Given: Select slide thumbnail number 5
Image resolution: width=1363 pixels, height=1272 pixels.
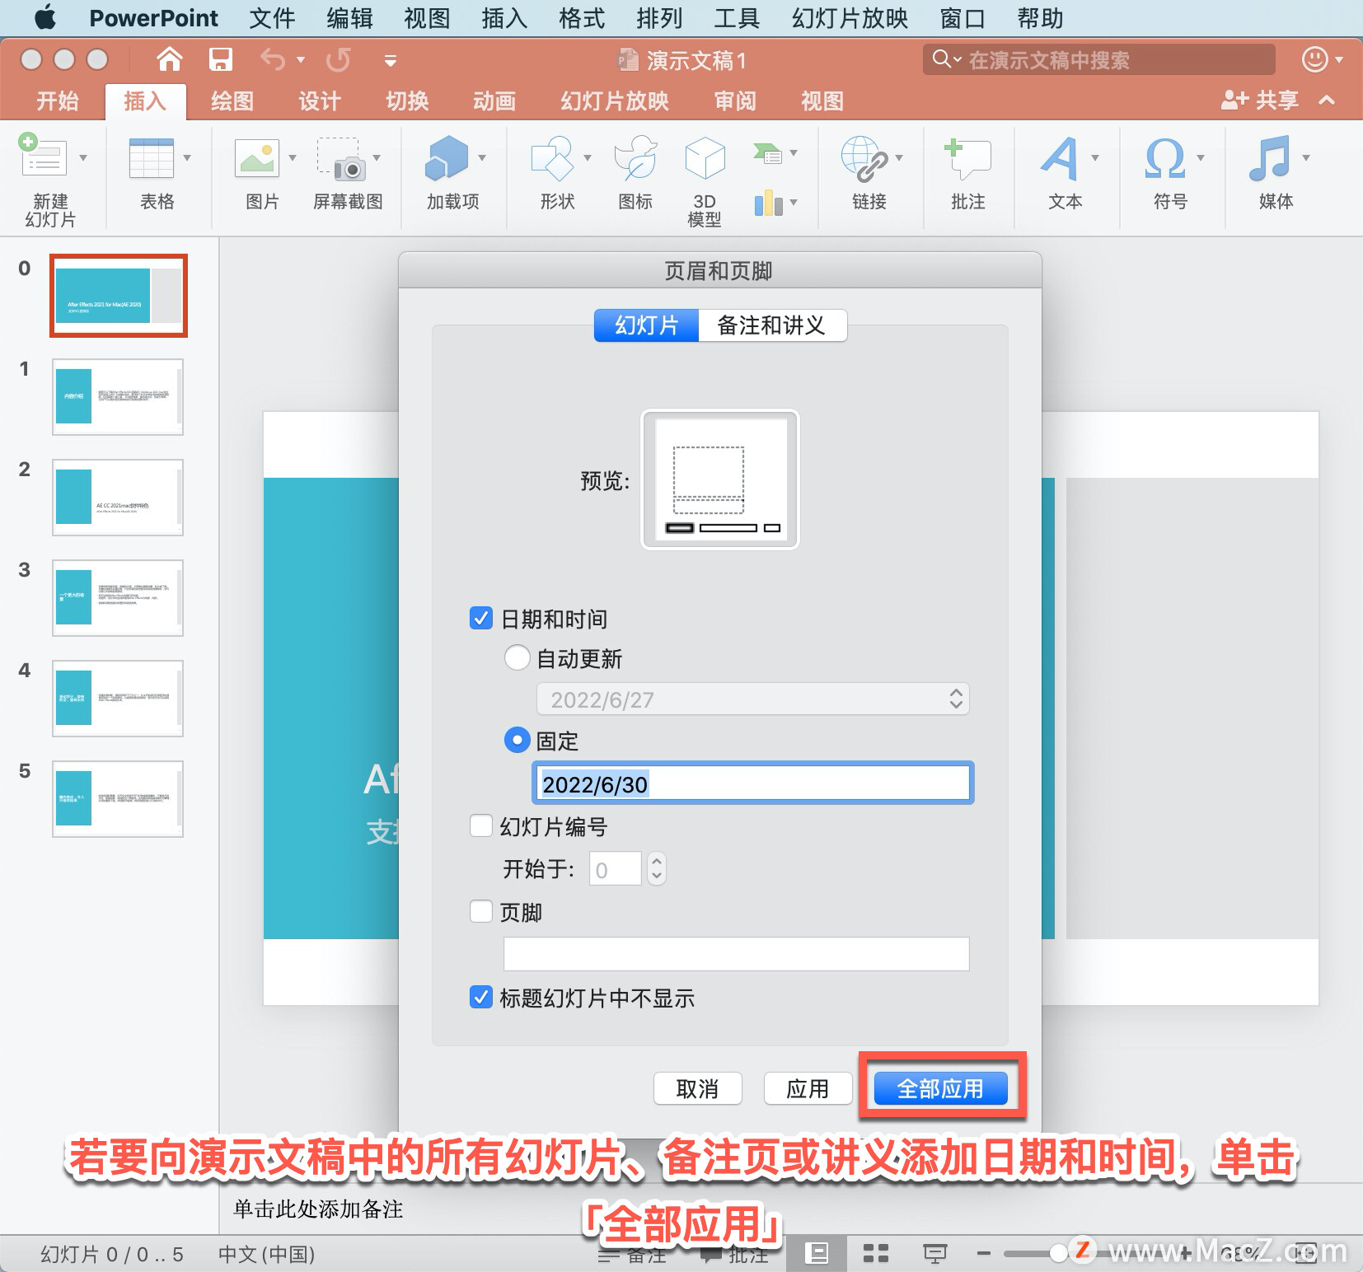Looking at the screenshot, I should pyautogui.click(x=118, y=798).
